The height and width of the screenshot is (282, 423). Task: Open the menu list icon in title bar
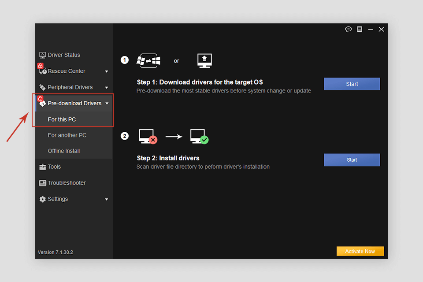click(x=360, y=29)
